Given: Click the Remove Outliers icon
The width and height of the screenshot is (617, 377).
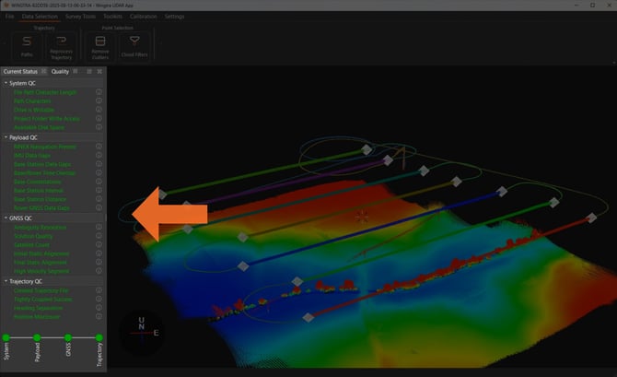Looking at the screenshot, I should tap(99, 44).
